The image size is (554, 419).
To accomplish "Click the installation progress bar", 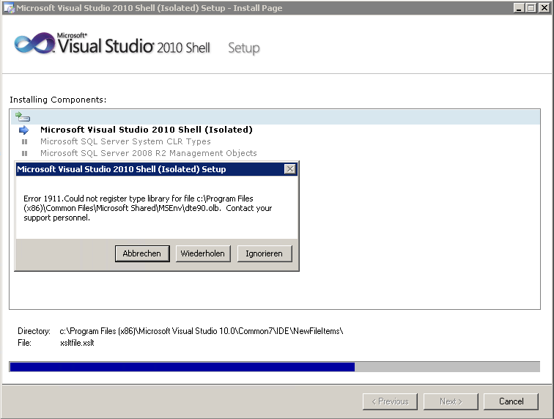I will (x=275, y=367).
